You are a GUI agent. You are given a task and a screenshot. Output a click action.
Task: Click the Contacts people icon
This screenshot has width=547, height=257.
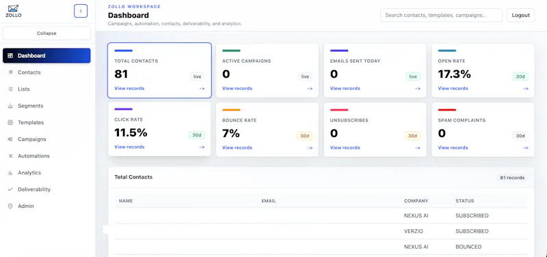pos(10,72)
